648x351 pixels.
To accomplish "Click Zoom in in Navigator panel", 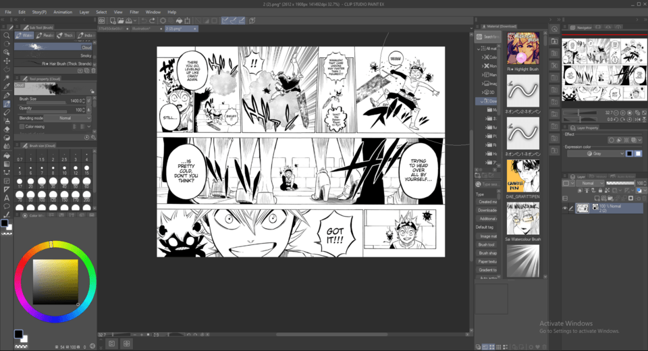I will [x=623, y=113].
